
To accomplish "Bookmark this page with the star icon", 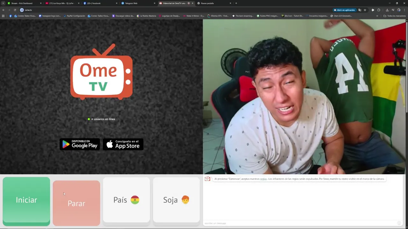I will (365, 10).
